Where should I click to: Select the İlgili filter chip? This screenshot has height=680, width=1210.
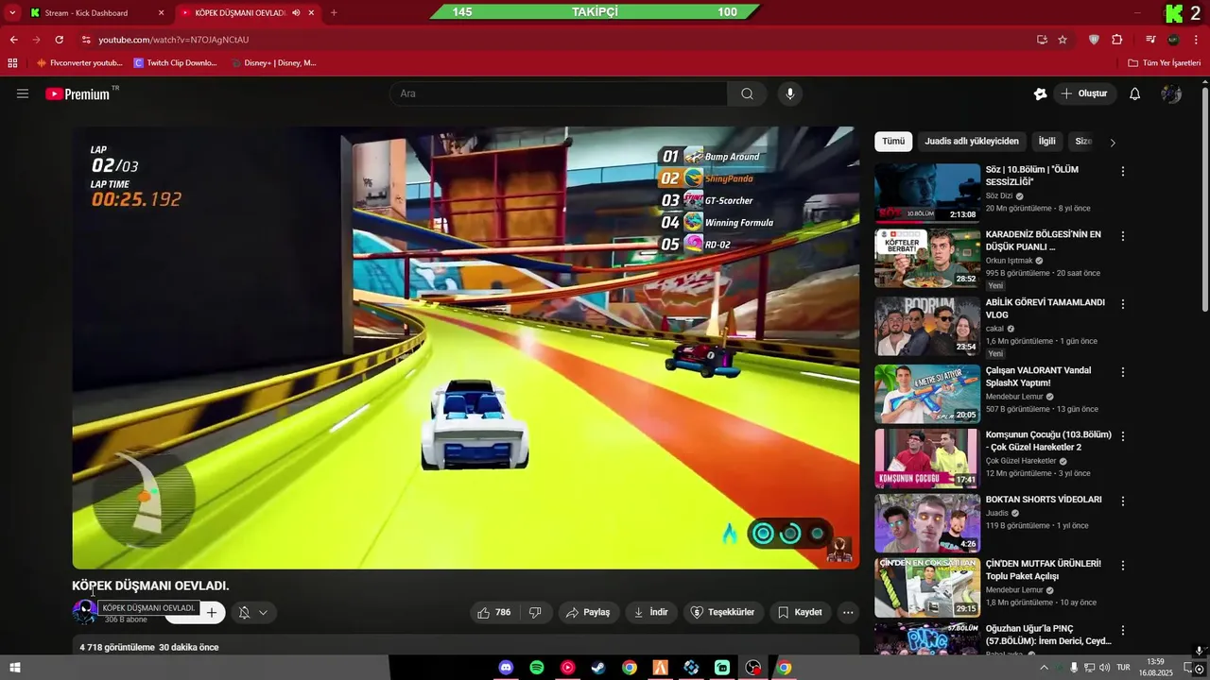tap(1047, 142)
